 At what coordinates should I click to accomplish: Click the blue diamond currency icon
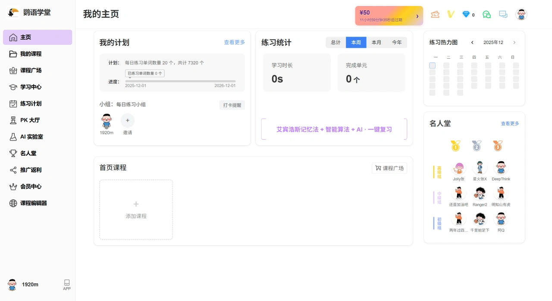click(x=466, y=14)
